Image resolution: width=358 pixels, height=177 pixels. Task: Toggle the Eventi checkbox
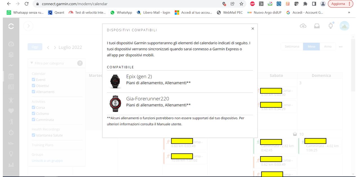[34, 80]
